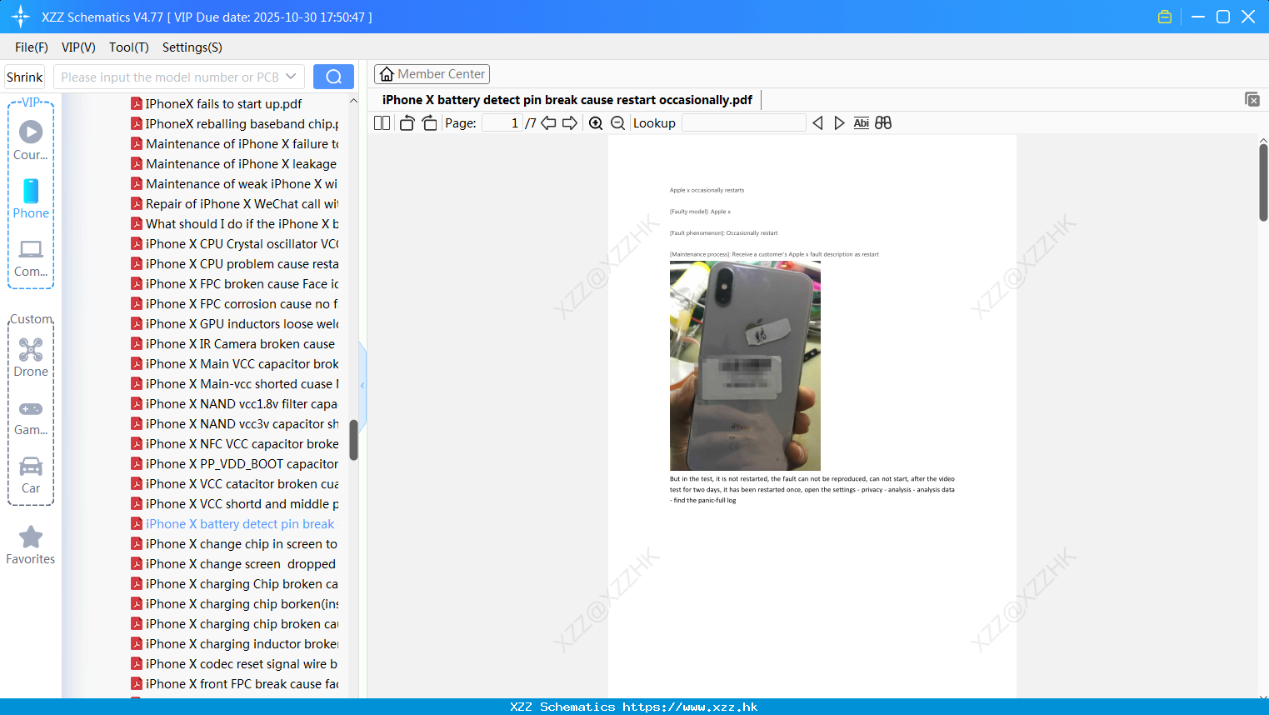
Task: Open 'iPhone X codec reset signal wire' file
Action: tap(234, 664)
